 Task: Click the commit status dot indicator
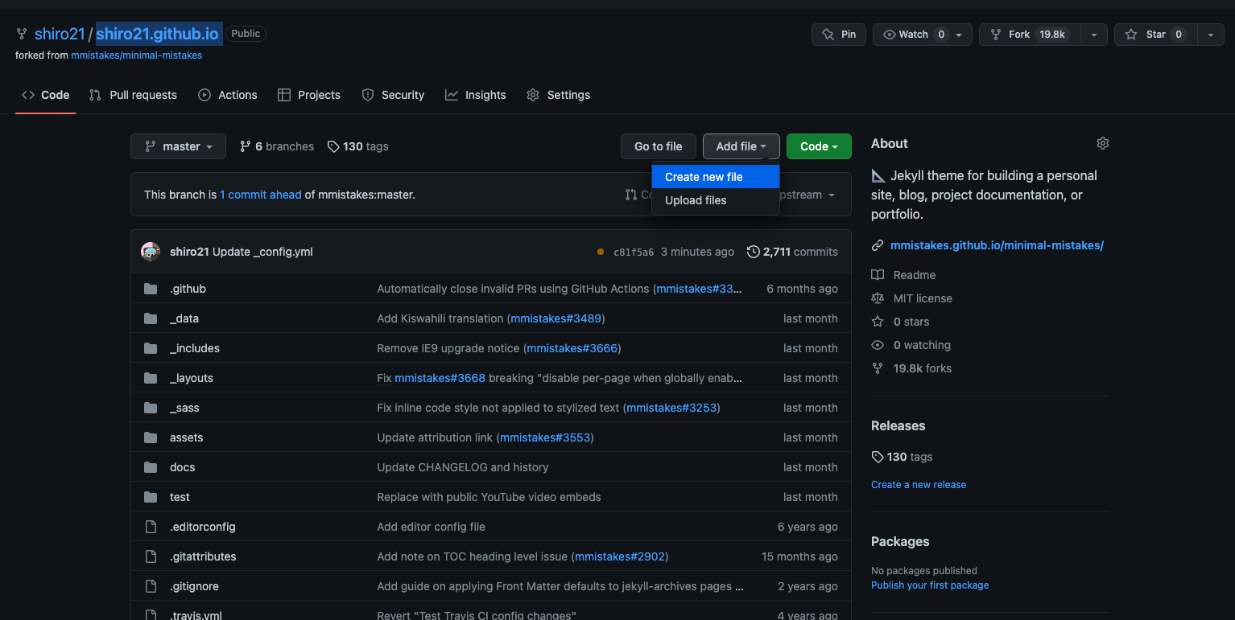601,252
